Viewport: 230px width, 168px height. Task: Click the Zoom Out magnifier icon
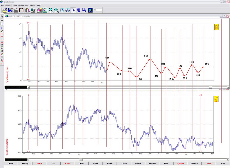[x=56, y=10]
